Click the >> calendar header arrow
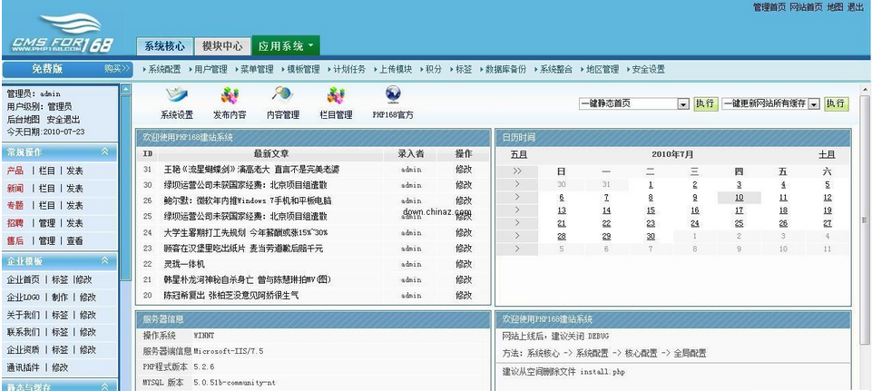Viewport: 872px width, 391px height. [517, 171]
